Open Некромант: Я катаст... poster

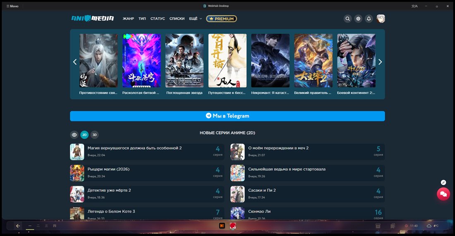click(271, 61)
